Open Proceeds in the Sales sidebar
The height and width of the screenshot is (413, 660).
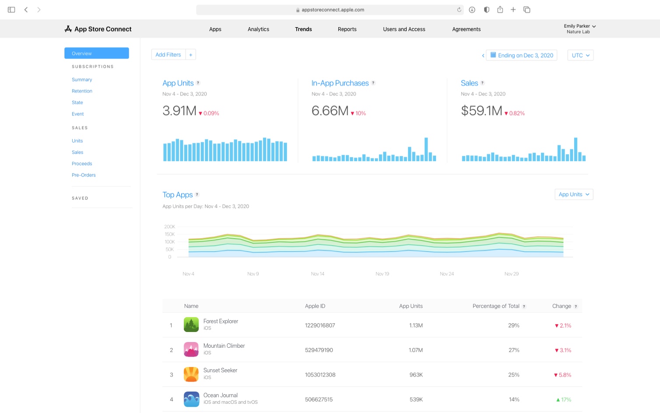82,163
